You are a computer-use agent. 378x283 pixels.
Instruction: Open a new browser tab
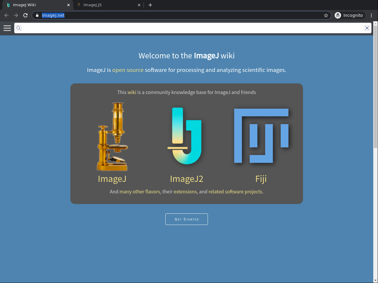click(150, 5)
